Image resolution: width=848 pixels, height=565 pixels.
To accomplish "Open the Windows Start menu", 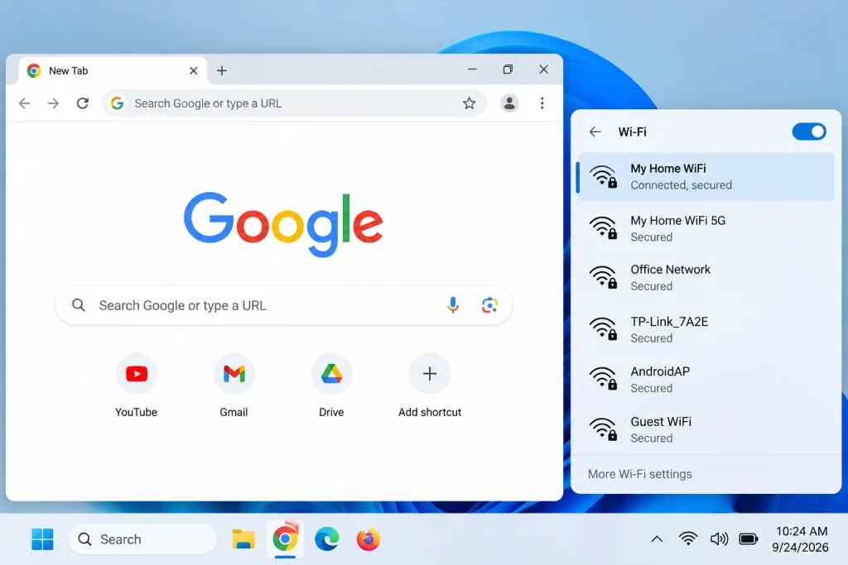I will pos(43,539).
